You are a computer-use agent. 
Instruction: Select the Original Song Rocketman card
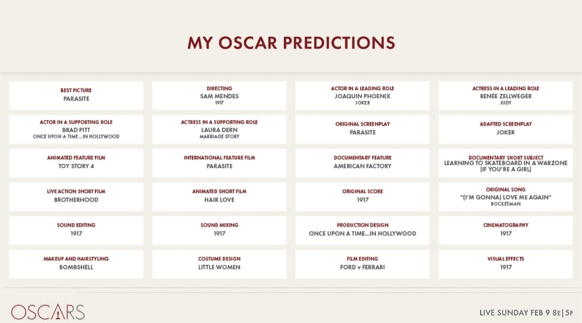click(505, 197)
